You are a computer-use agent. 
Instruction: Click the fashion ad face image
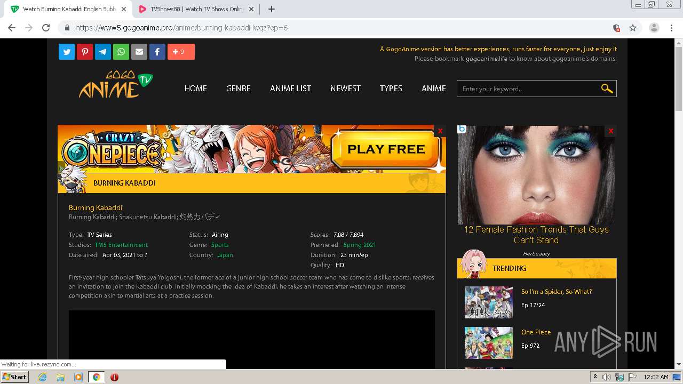point(536,175)
